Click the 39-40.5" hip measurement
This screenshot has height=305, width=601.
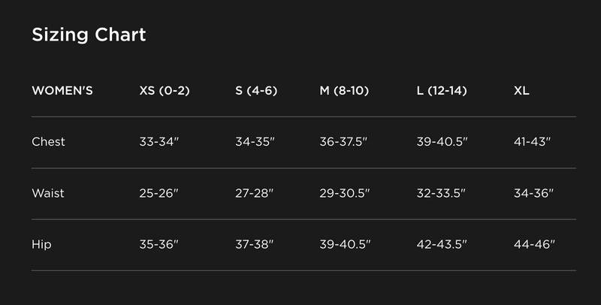click(345, 244)
